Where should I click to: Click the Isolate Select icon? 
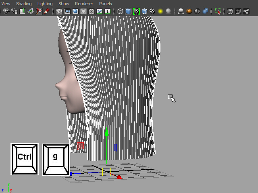[x=218, y=12]
